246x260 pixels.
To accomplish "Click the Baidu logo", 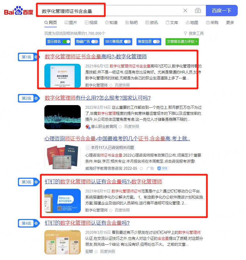I will (18, 11).
